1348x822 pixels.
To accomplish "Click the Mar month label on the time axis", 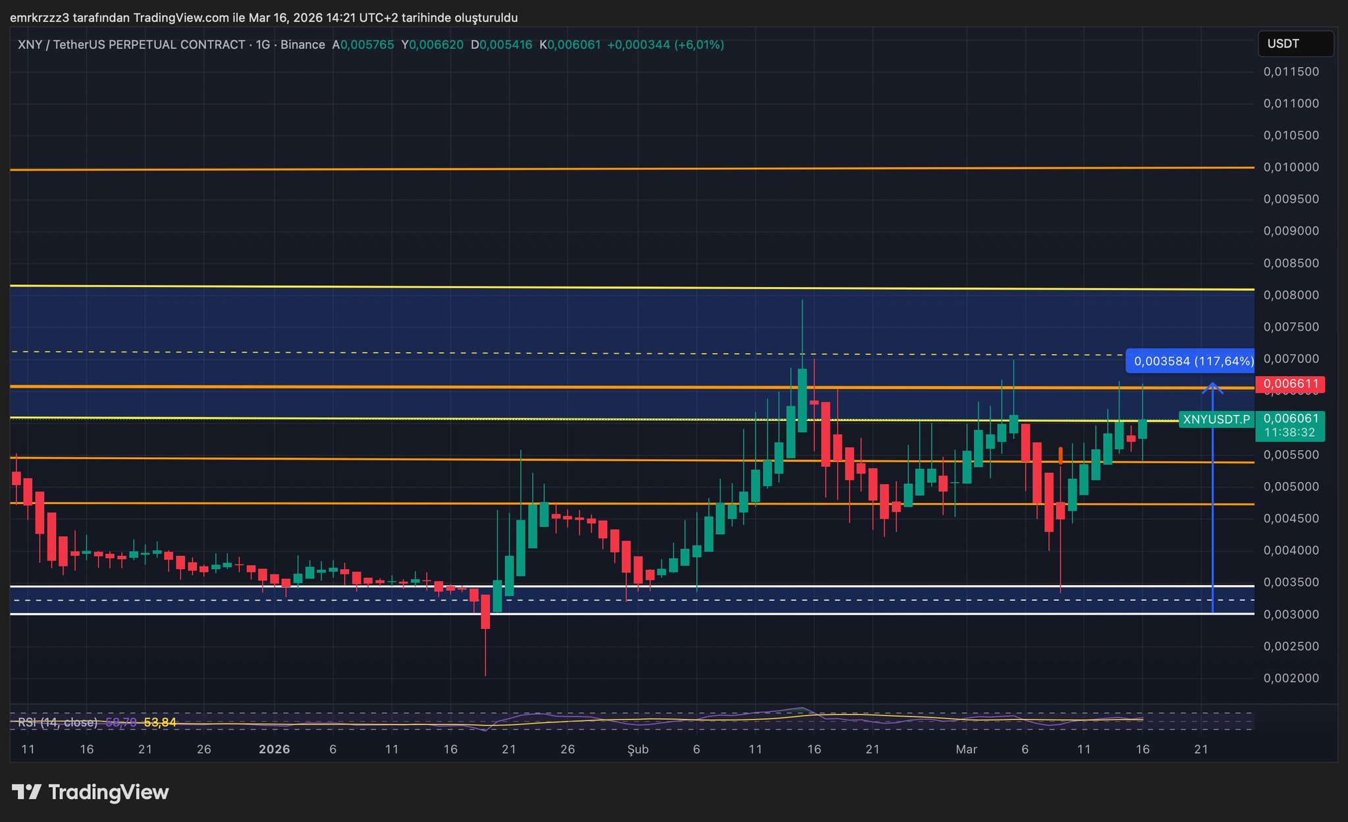I will coord(966,750).
